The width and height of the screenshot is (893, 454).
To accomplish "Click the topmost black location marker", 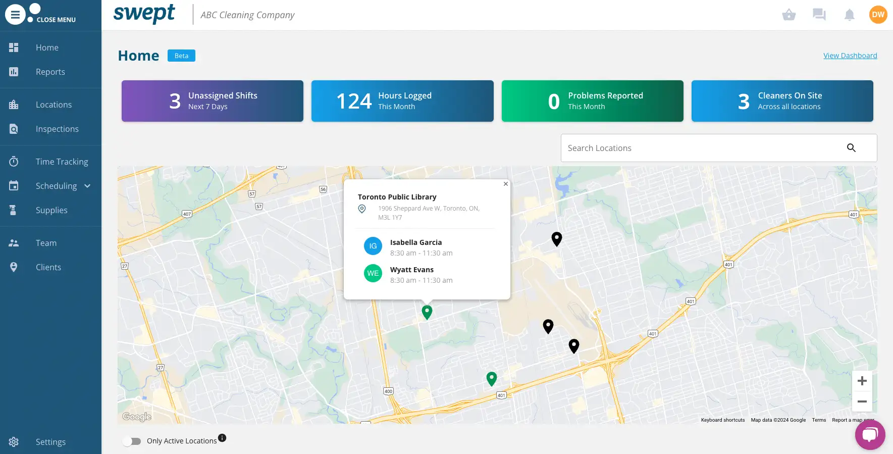I will point(557,239).
